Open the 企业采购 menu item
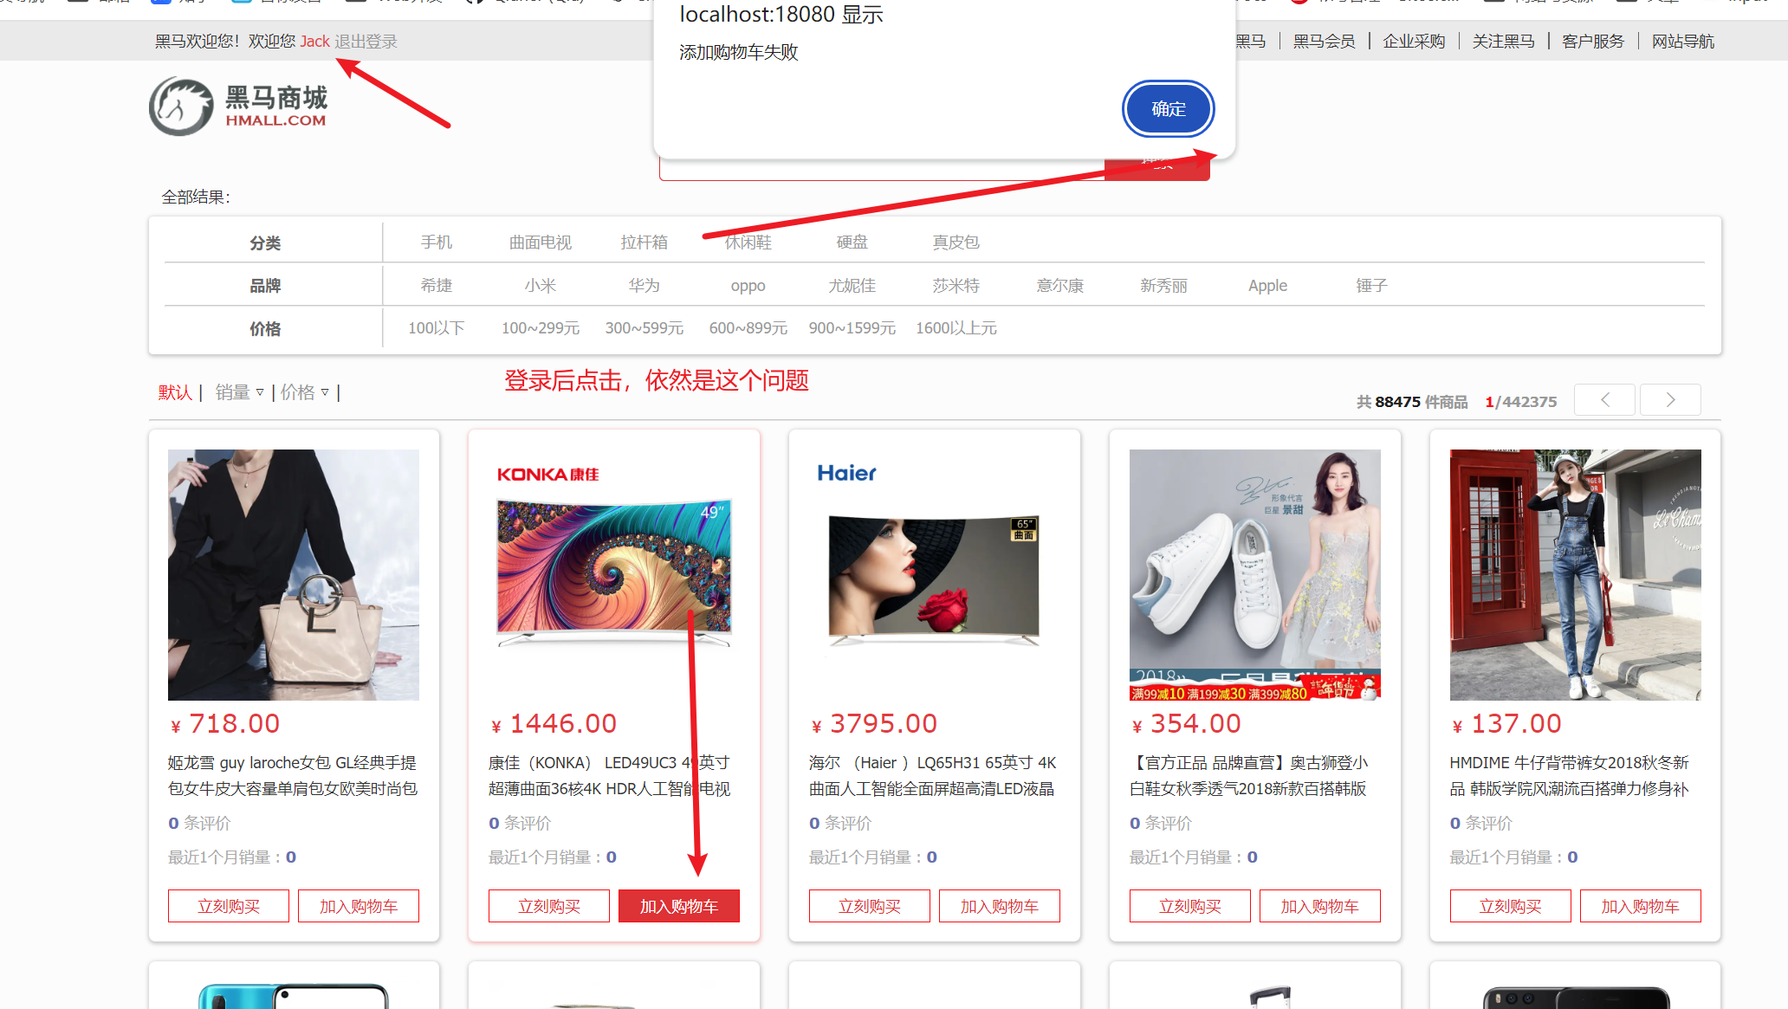Screen dimensions: 1788x1009 pos(1414,42)
